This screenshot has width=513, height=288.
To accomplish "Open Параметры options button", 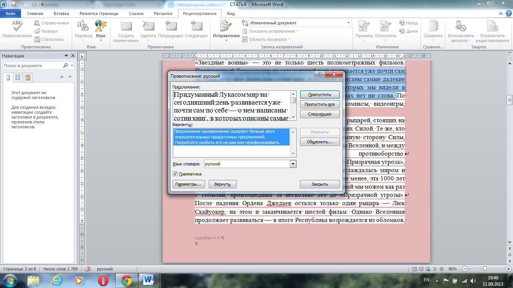I will (x=189, y=184).
